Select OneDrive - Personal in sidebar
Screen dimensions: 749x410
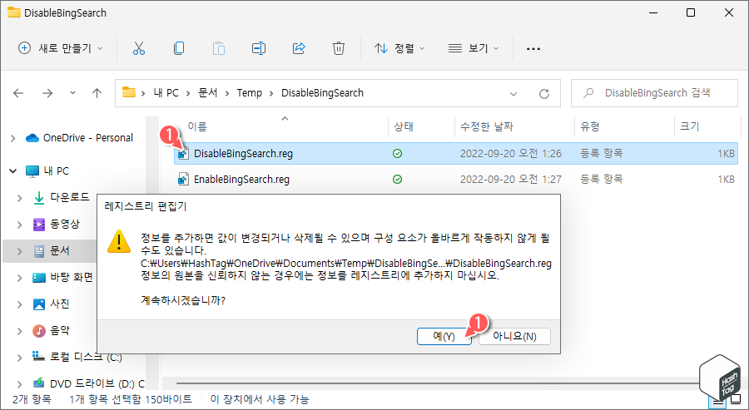pos(88,138)
